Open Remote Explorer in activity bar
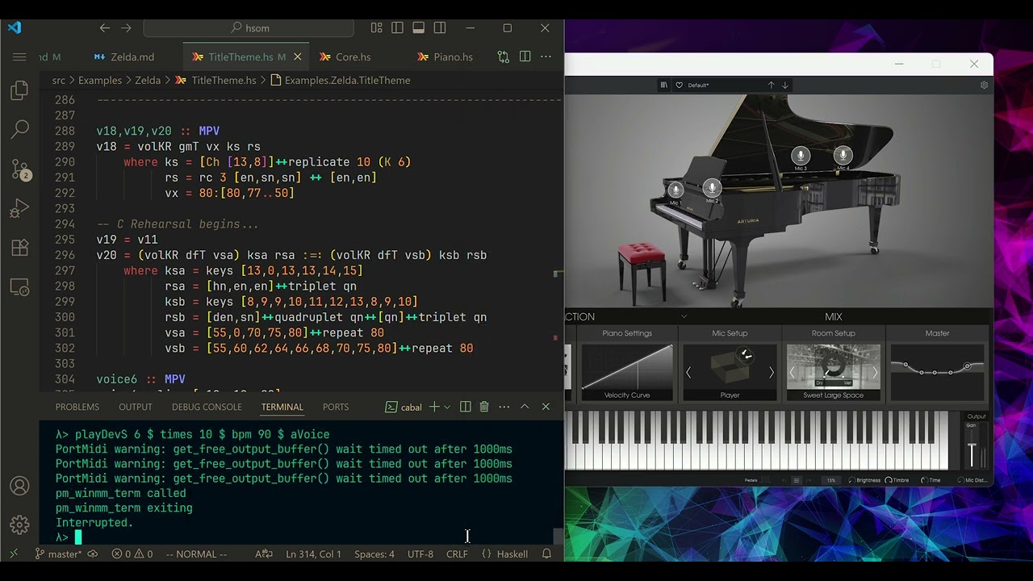The image size is (1033, 581). pyautogui.click(x=20, y=287)
